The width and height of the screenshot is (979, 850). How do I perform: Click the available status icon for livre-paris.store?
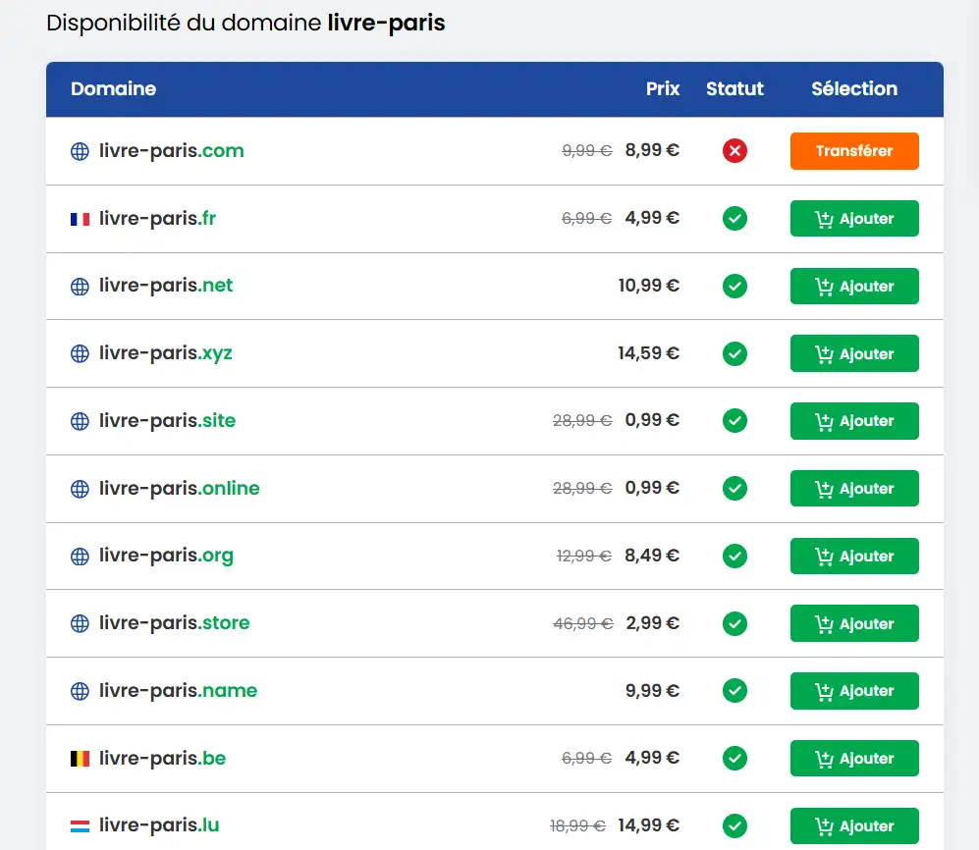coord(734,623)
